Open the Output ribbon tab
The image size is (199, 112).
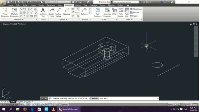(x=102, y=5)
